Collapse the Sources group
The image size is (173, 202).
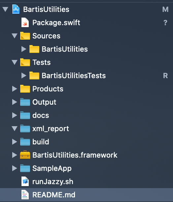point(15,36)
